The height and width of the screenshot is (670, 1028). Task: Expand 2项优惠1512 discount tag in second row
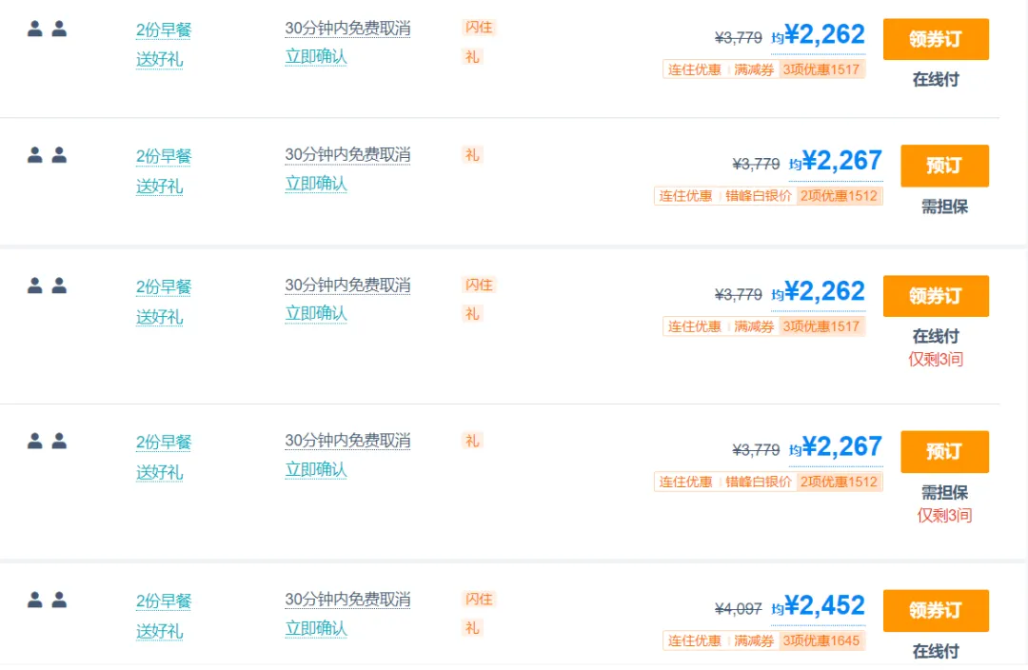coord(840,196)
